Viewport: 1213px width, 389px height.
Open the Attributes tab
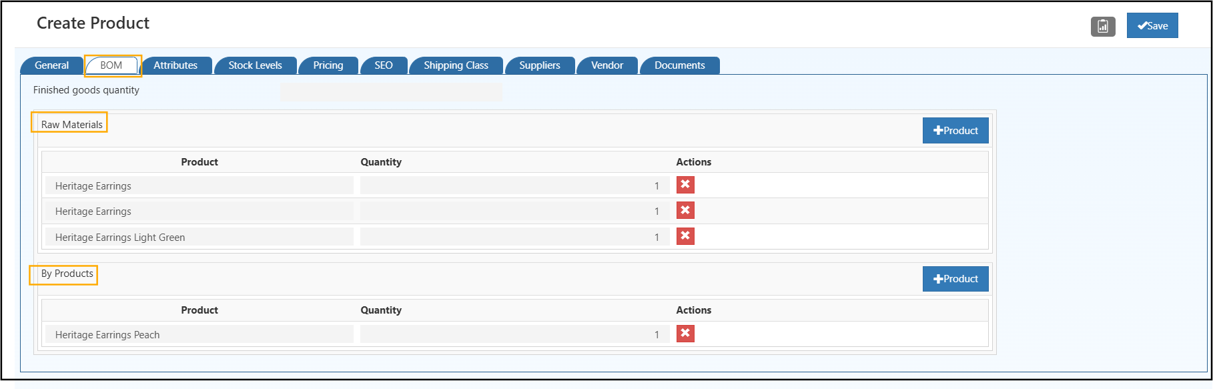[x=175, y=65]
